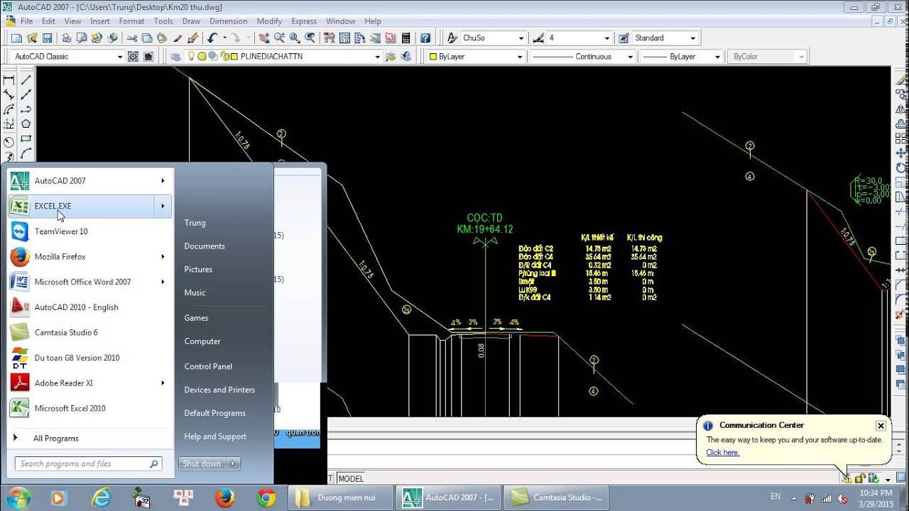Open the Properties palette icon
Image resolution: width=909 pixels, height=511 pixels.
tap(328, 38)
